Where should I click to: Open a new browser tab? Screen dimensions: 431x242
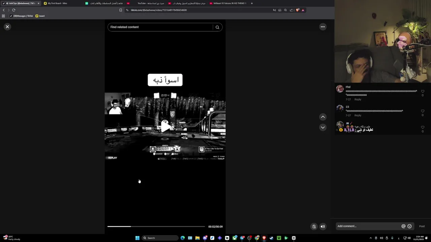[252, 3]
